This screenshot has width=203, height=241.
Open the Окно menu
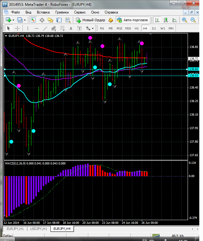pos(95,12)
